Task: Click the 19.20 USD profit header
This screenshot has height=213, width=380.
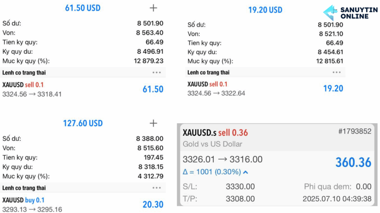Action: [x=265, y=10]
